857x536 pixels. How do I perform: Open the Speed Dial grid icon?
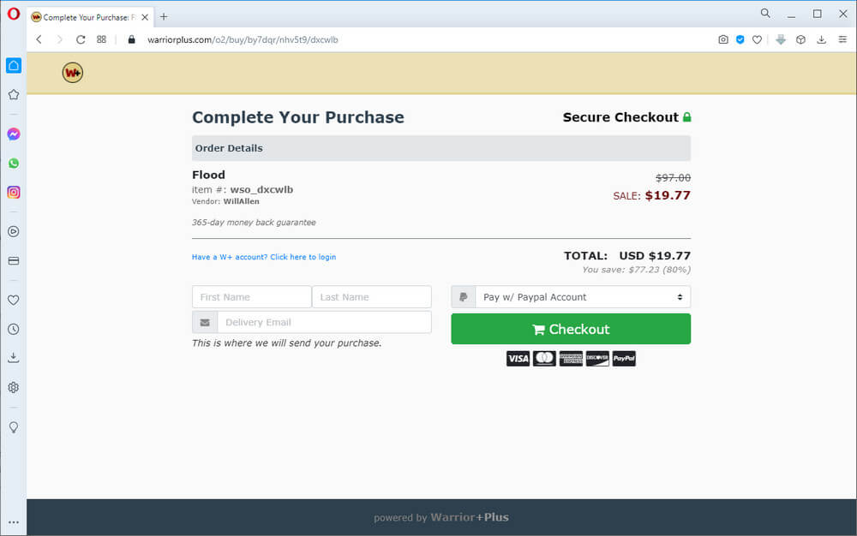[102, 39]
